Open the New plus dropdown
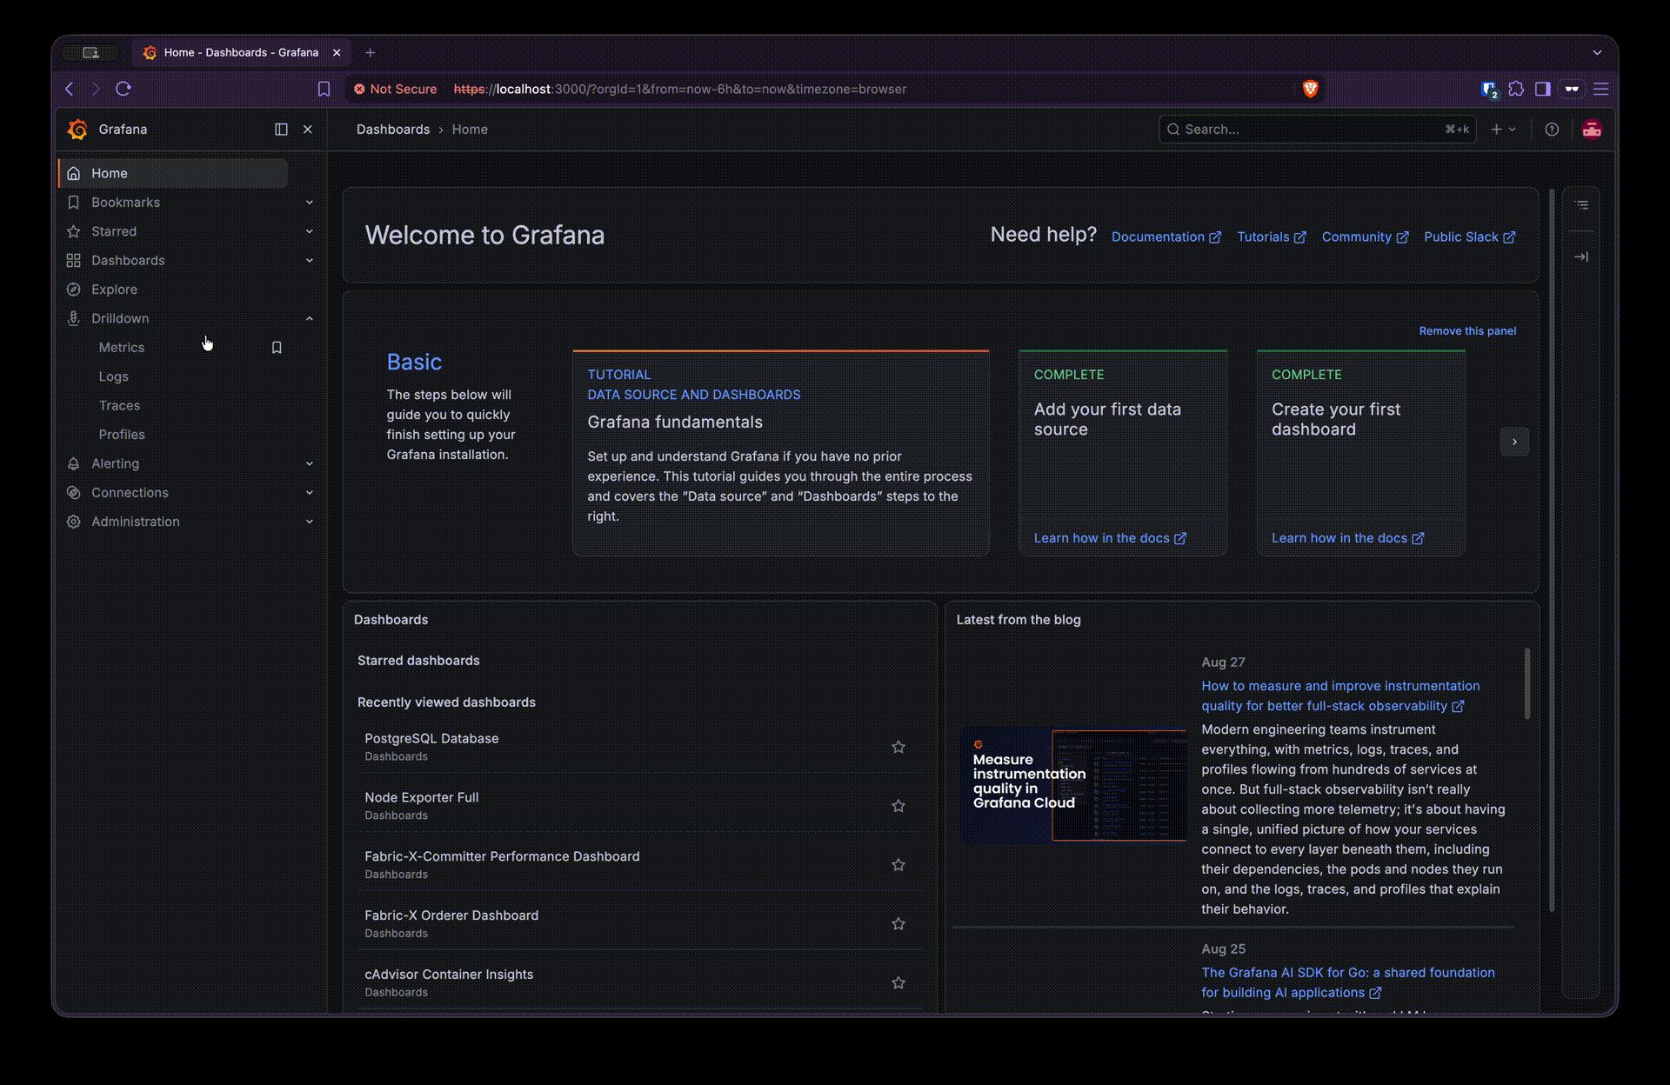 (x=1504, y=130)
